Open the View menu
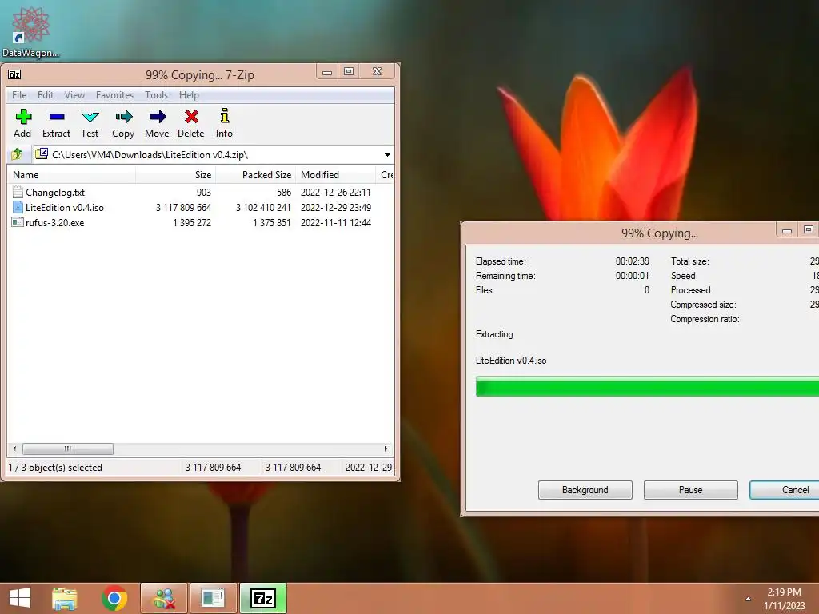Image resolution: width=819 pixels, height=614 pixels. click(x=74, y=95)
